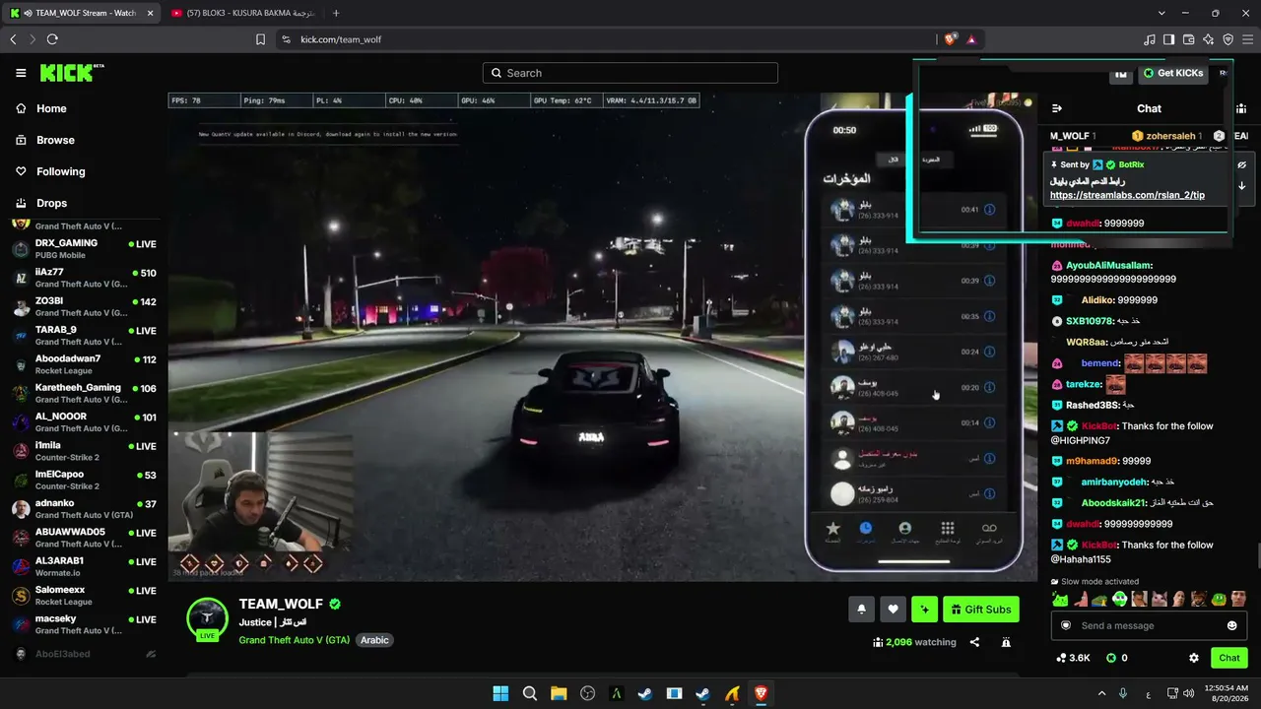
Task: Open the Kick hamburger sidebar menu
Action: point(21,73)
